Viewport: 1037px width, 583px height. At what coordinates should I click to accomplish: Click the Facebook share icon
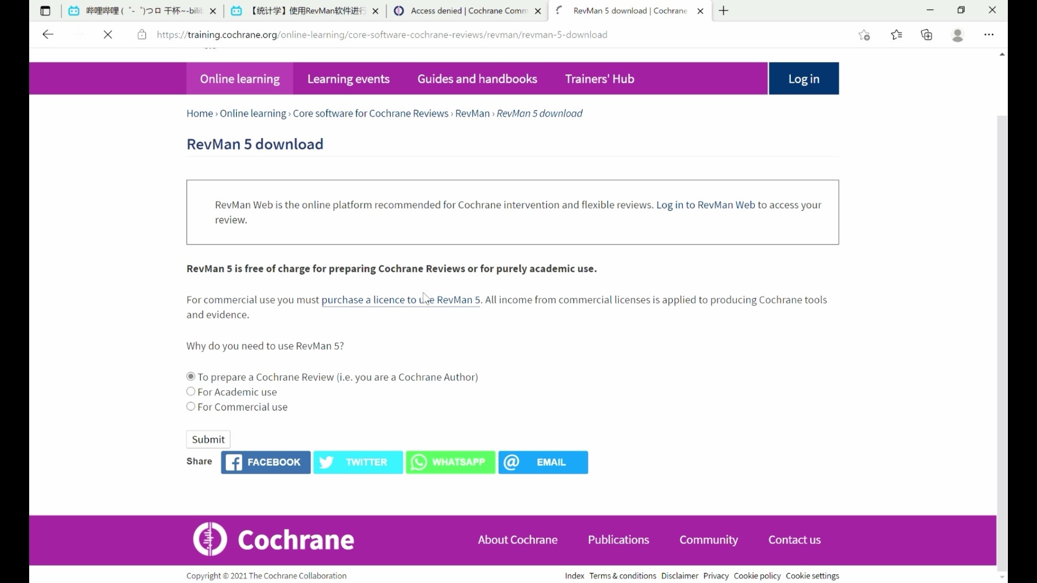pos(266,462)
